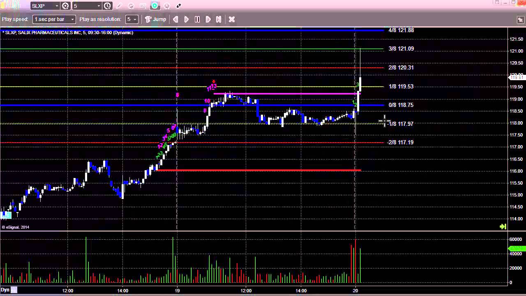The image size is (526, 296).
Task: Close the bar replay toolbar with X
Action: pos(232,19)
